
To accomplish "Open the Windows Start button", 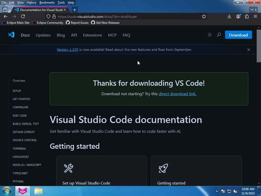I will pos(7,191).
